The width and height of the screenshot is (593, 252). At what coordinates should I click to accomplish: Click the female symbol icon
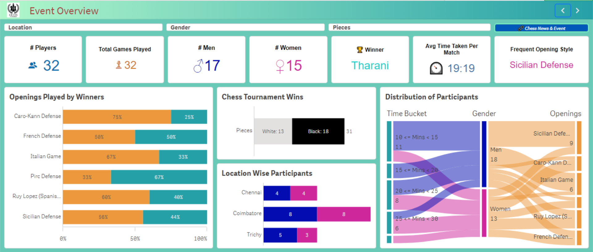click(280, 67)
